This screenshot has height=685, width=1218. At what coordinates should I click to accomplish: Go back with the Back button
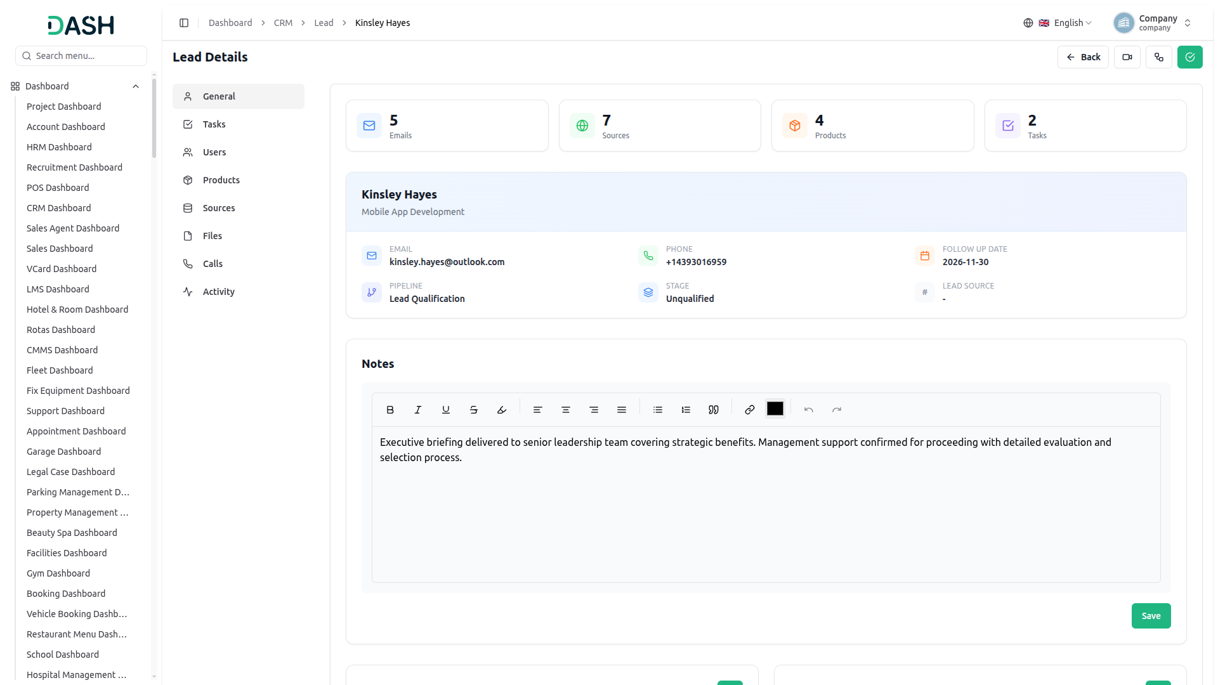[x=1083, y=57]
